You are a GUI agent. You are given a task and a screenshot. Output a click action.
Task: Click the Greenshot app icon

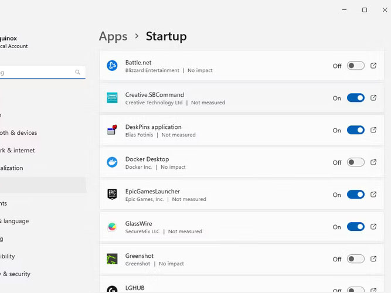(112, 259)
